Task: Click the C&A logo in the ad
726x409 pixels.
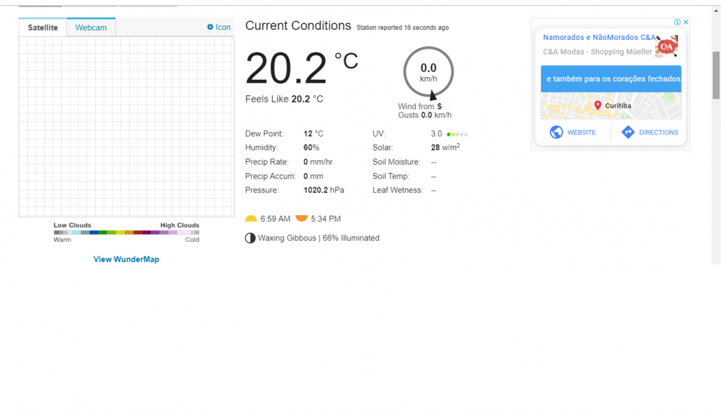Action: pos(666,46)
